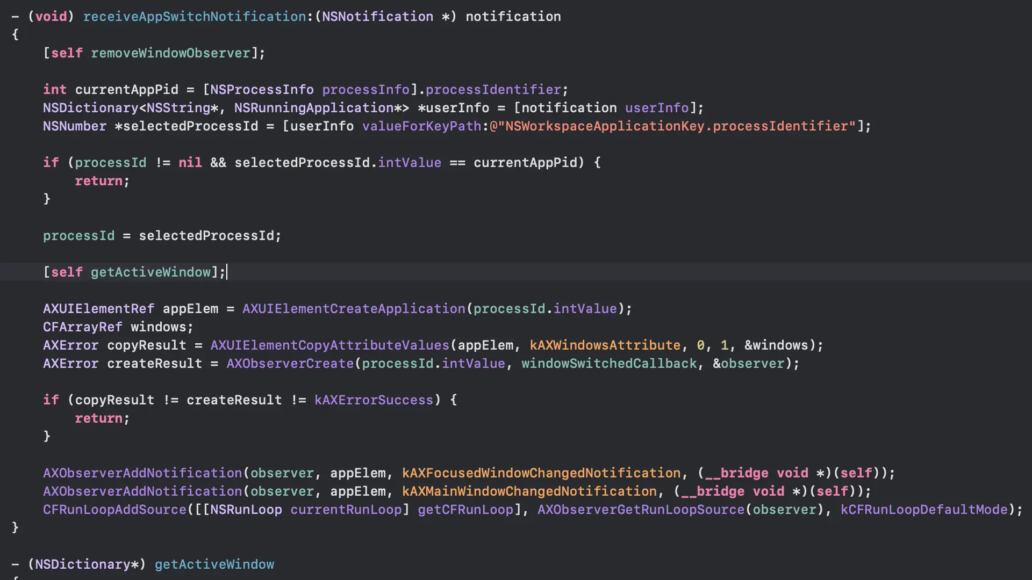This screenshot has height=580, width=1032.
Task: Click the kCFRunLoopDefaultMode constant
Action: [x=924, y=510]
